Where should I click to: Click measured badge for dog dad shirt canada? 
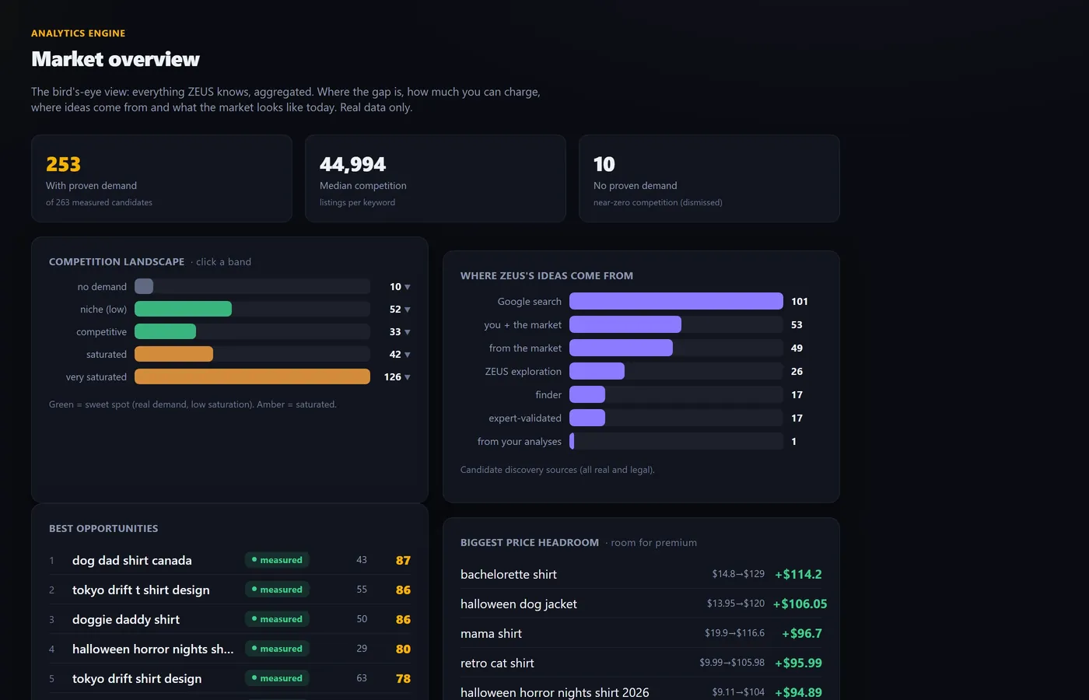pos(277,560)
